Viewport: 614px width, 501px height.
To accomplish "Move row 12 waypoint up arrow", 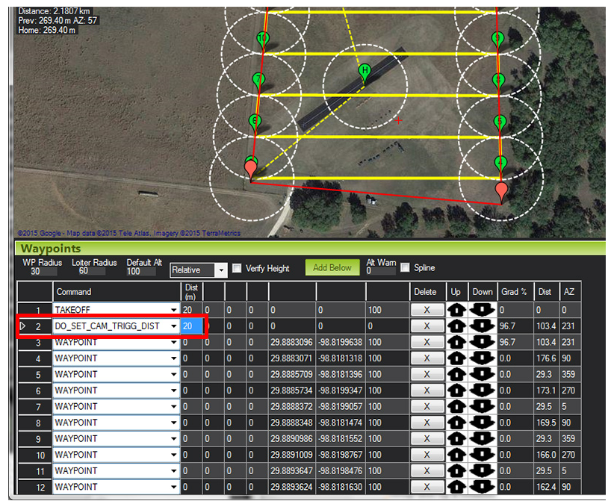I will [x=456, y=487].
